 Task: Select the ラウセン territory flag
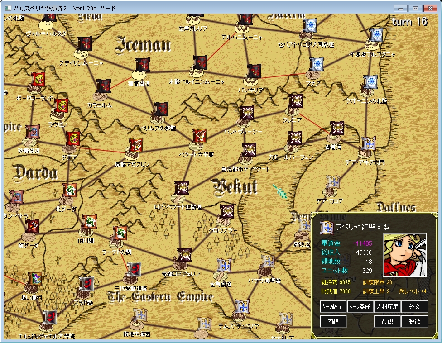tap(61, 105)
